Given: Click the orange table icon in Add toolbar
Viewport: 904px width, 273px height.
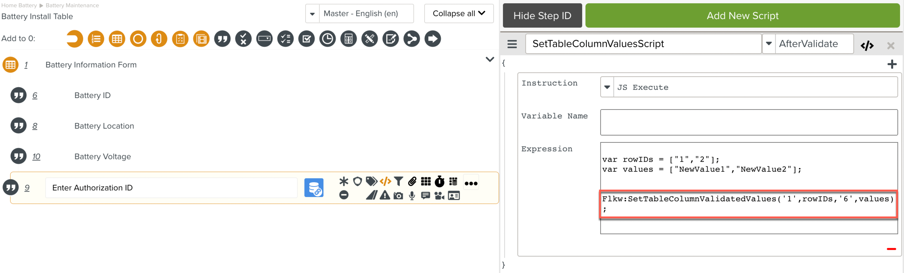Looking at the screenshot, I should [117, 39].
